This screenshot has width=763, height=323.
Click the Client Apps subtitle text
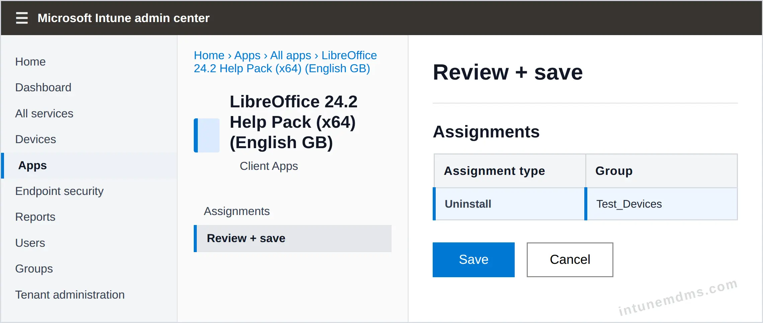point(269,166)
